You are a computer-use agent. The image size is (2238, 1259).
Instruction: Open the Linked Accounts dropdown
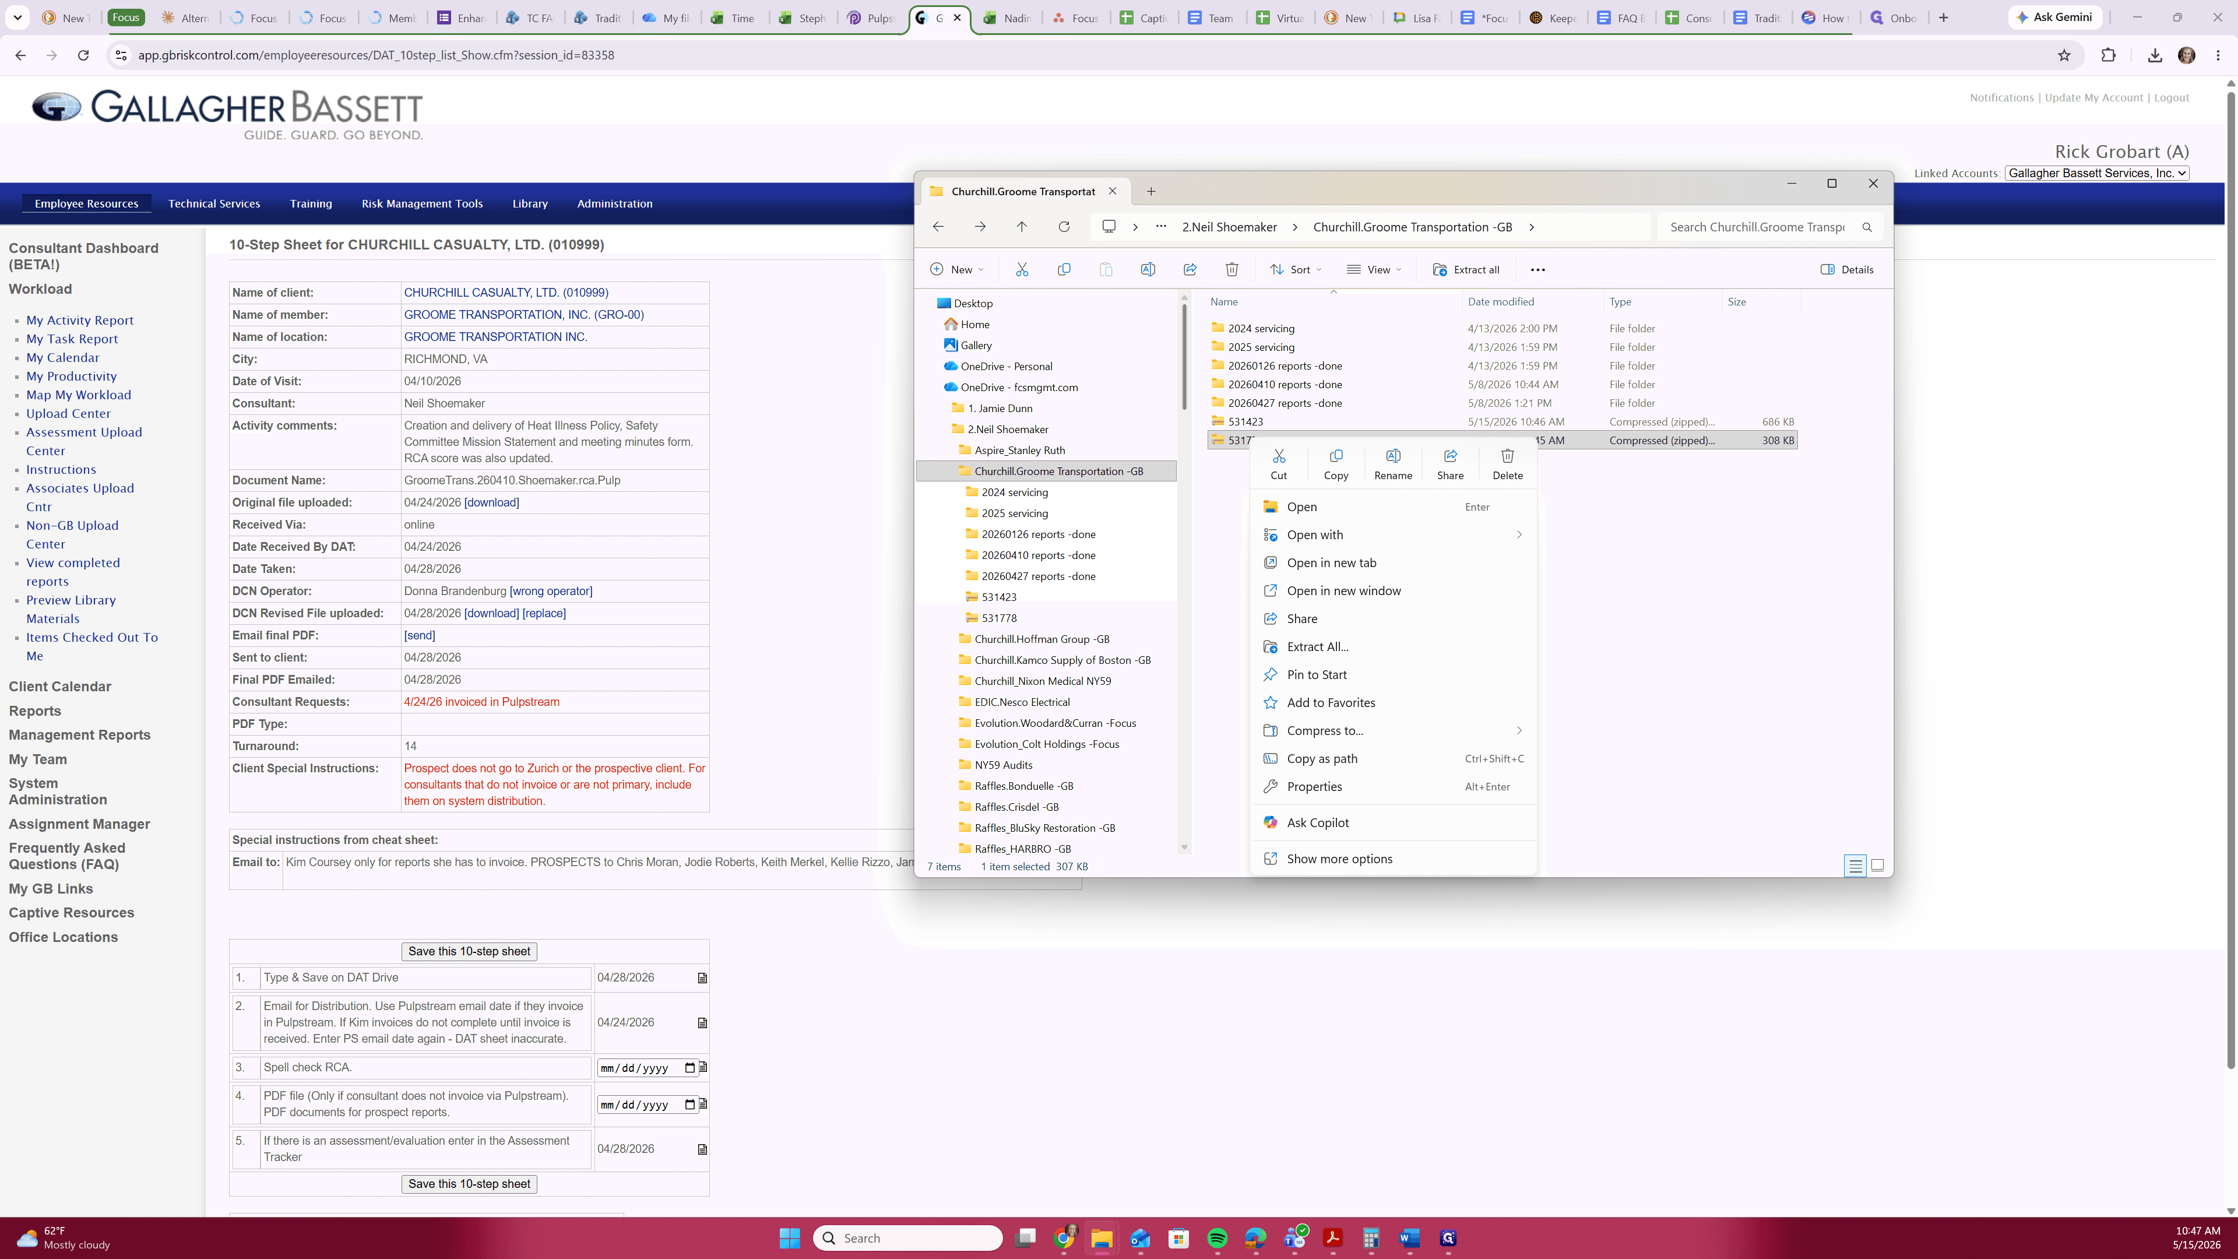click(x=2096, y=173)
